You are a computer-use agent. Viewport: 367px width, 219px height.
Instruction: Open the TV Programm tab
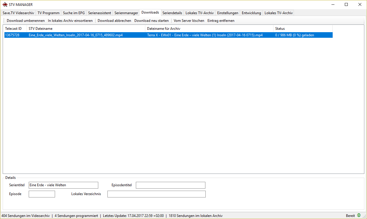48,13
